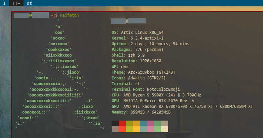This screenshot has width=263, height=138.
Task: Click the dark orange swatch in top row
Action: click(136, 124)
